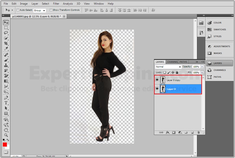Select the Eyedropper tool

(x=6, y=49)
